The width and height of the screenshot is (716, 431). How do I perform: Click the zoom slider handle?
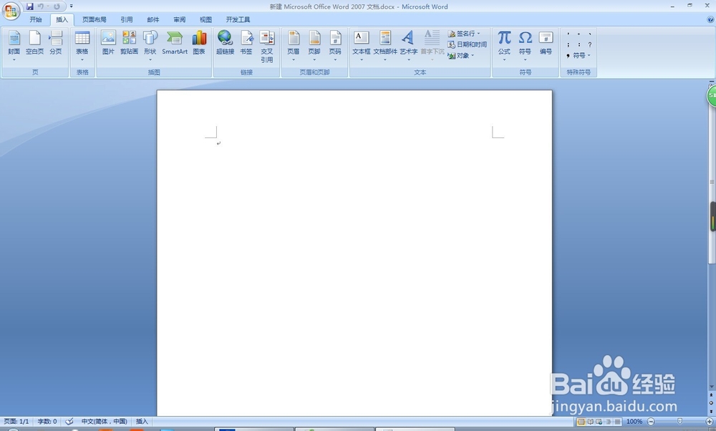tap(680, 422)
